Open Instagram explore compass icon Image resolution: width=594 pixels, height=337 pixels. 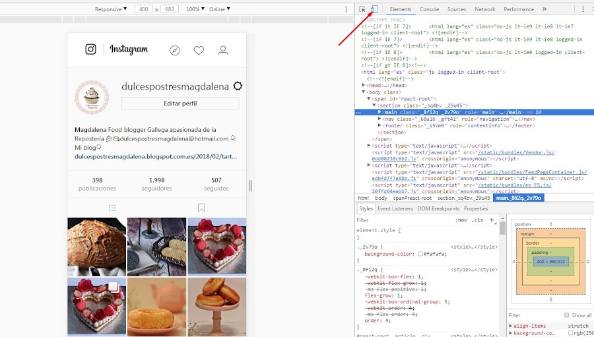[x=175, y=50]
